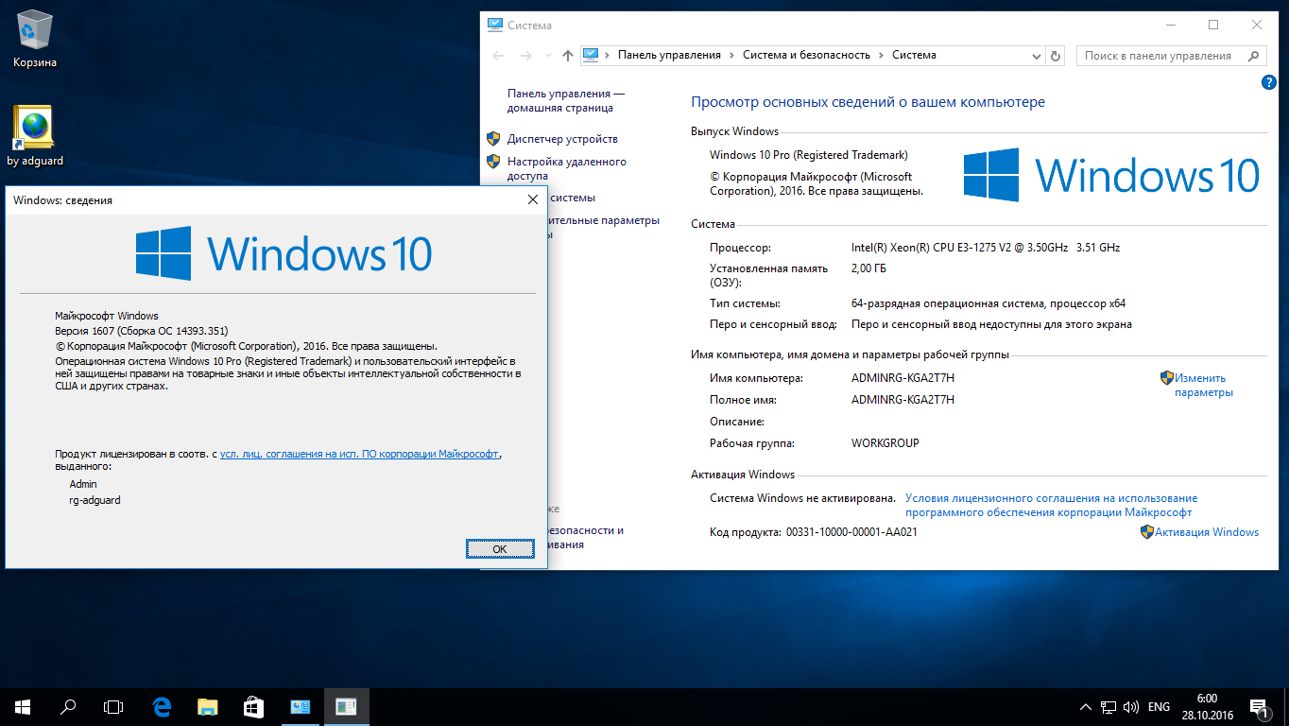The width and height of the screenshot is (1289, 726).
Task: Open recent locations dropdown near nav arrows
Action: [548, 56]
